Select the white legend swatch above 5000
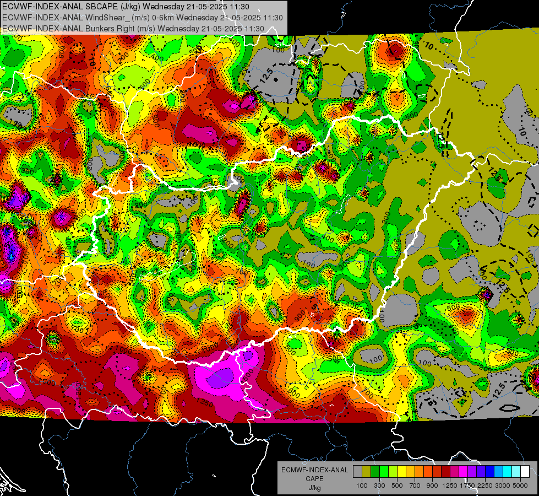The width and height of the screenshot is (539, 496). 525,472
